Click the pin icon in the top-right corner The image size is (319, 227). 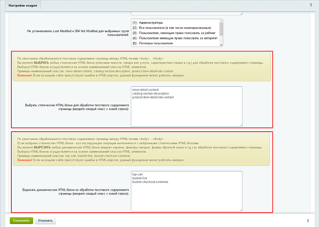click(311, 5)
